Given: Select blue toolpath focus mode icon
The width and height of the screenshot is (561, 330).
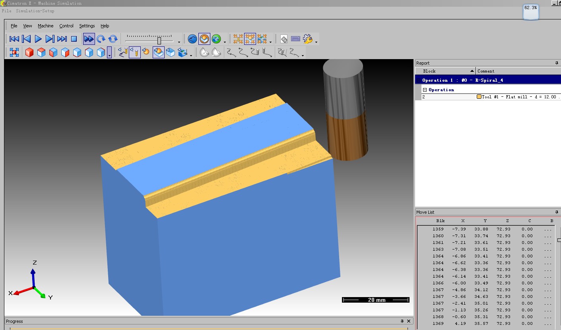Looking at the screenshot, I should click(192, 39).
